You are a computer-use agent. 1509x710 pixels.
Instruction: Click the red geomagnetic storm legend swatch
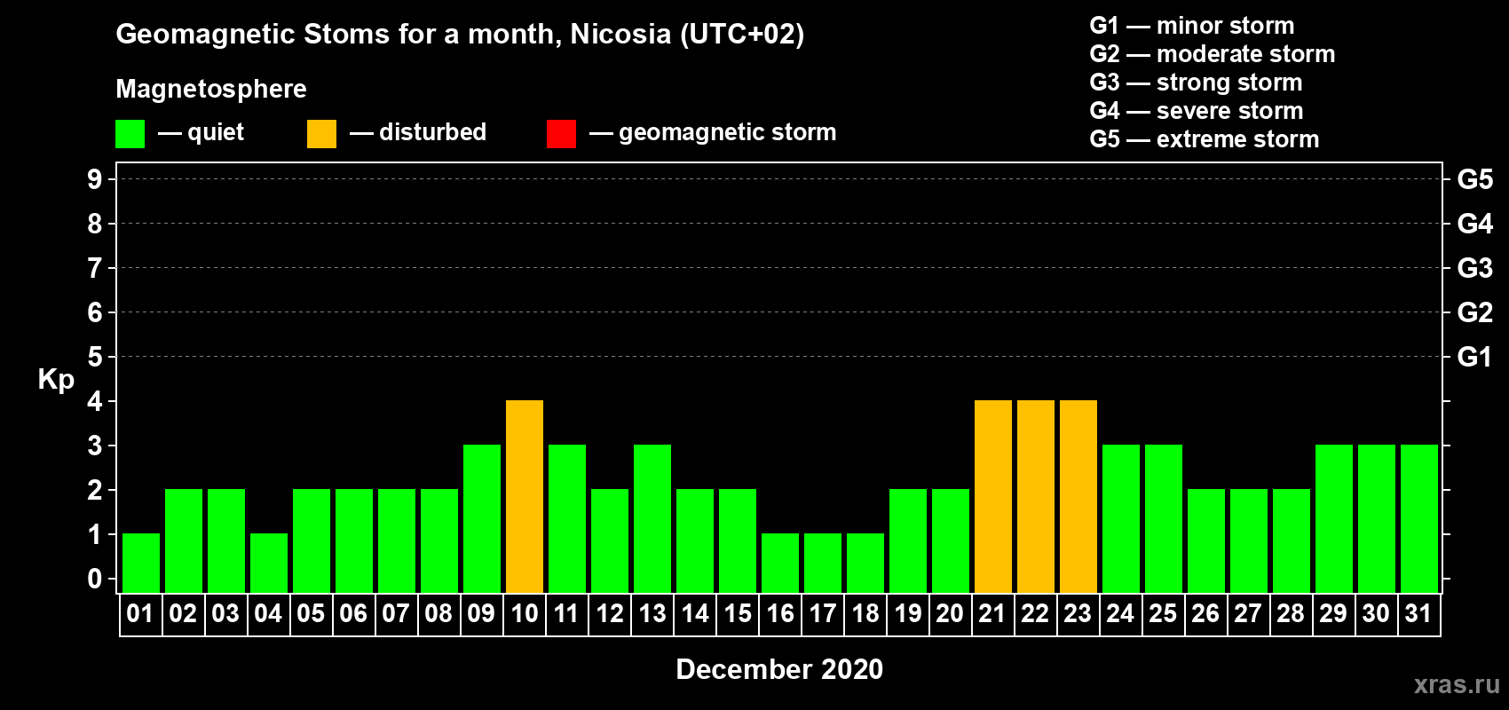coord(561,134)
